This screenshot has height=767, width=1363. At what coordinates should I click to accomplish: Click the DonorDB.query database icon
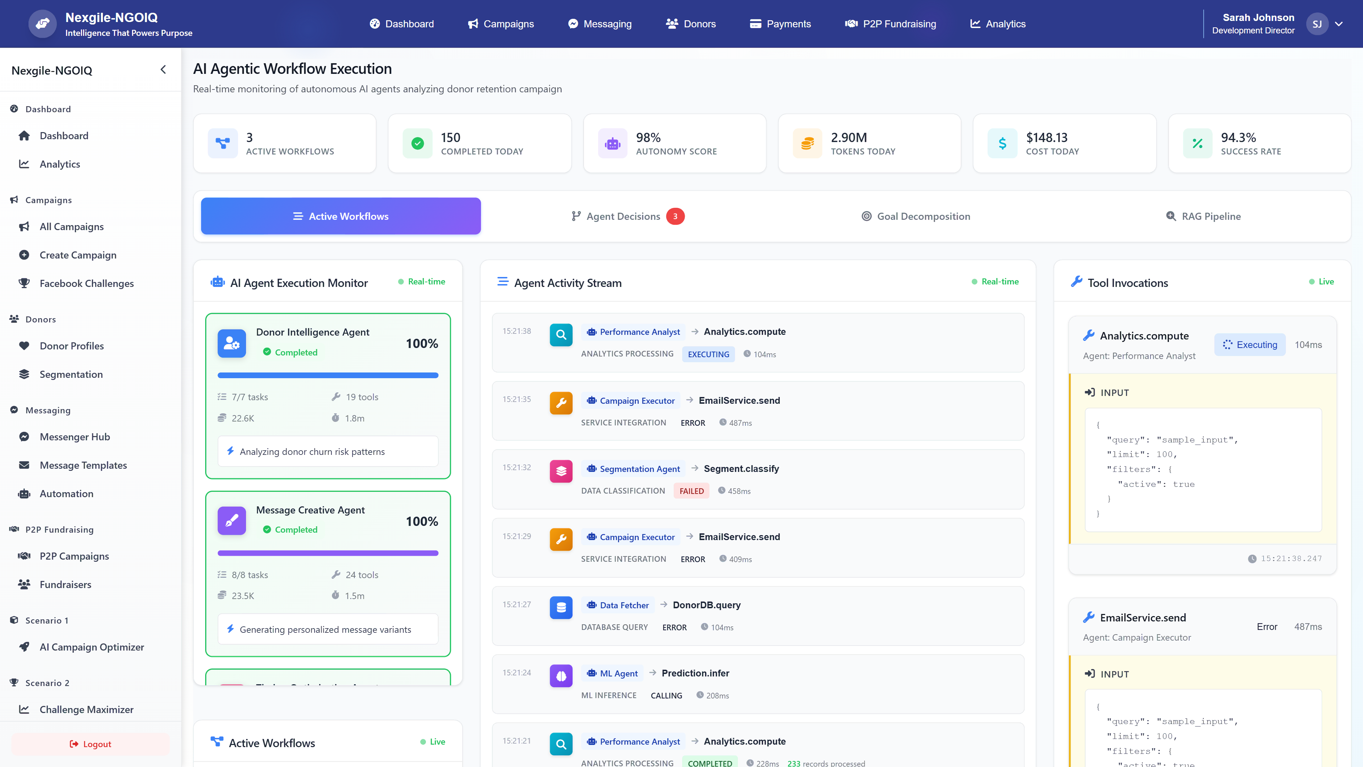click(561, 608)
